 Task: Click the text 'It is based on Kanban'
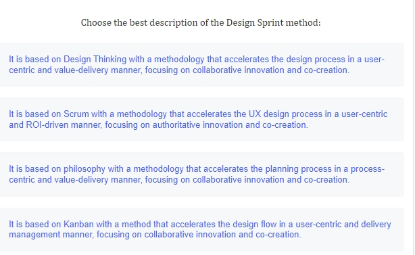[51, 225]
